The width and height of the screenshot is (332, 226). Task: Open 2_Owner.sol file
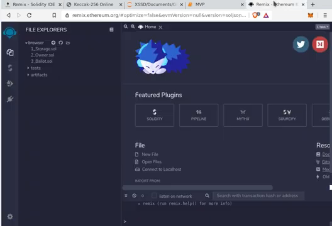pyautogui.click(x=43, y=55)
